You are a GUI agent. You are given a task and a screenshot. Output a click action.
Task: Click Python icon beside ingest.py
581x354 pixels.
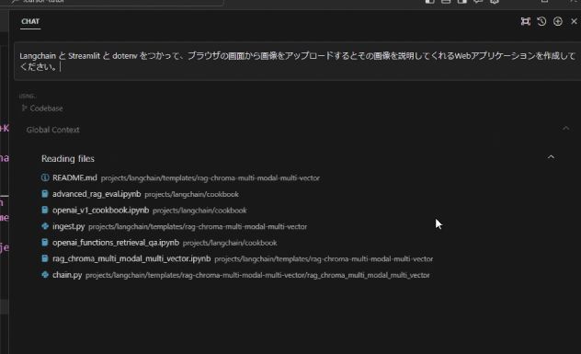45,226
